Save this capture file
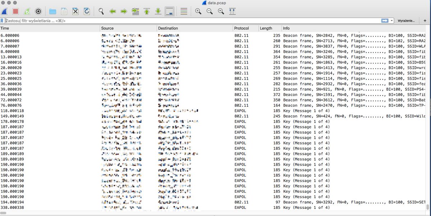The height and width of the screenshot is (216, 431). click(x=64, y=11)
